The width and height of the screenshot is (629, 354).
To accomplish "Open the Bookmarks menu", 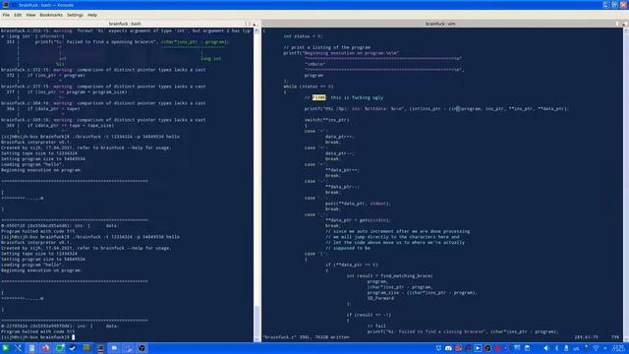I will point(51,15).
